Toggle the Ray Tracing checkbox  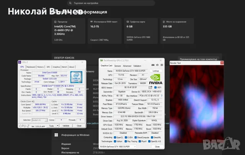(126, 141)
